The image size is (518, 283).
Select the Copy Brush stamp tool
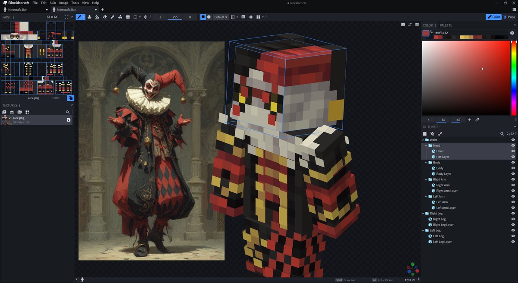click(x=89, y=17)
